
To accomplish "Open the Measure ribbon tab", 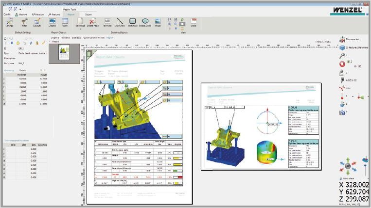I will [38, 15].
